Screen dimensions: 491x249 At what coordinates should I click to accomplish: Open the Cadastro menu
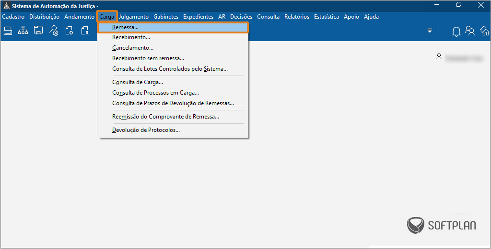point(13,17)
